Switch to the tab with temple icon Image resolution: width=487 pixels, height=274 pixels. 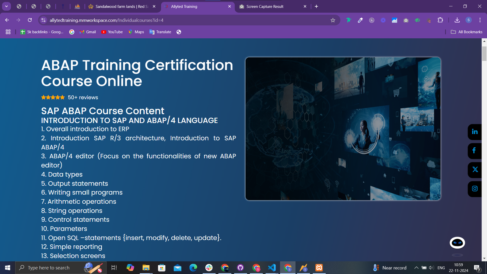point(77,6)
